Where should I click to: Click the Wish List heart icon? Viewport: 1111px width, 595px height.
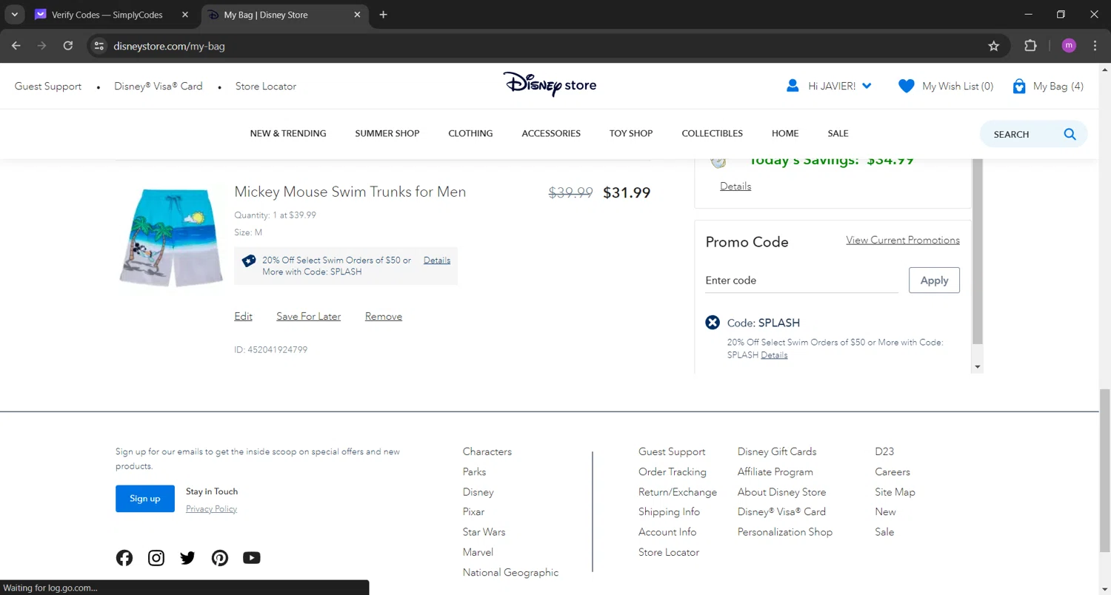pyautogui.click(x=906, y=86)
